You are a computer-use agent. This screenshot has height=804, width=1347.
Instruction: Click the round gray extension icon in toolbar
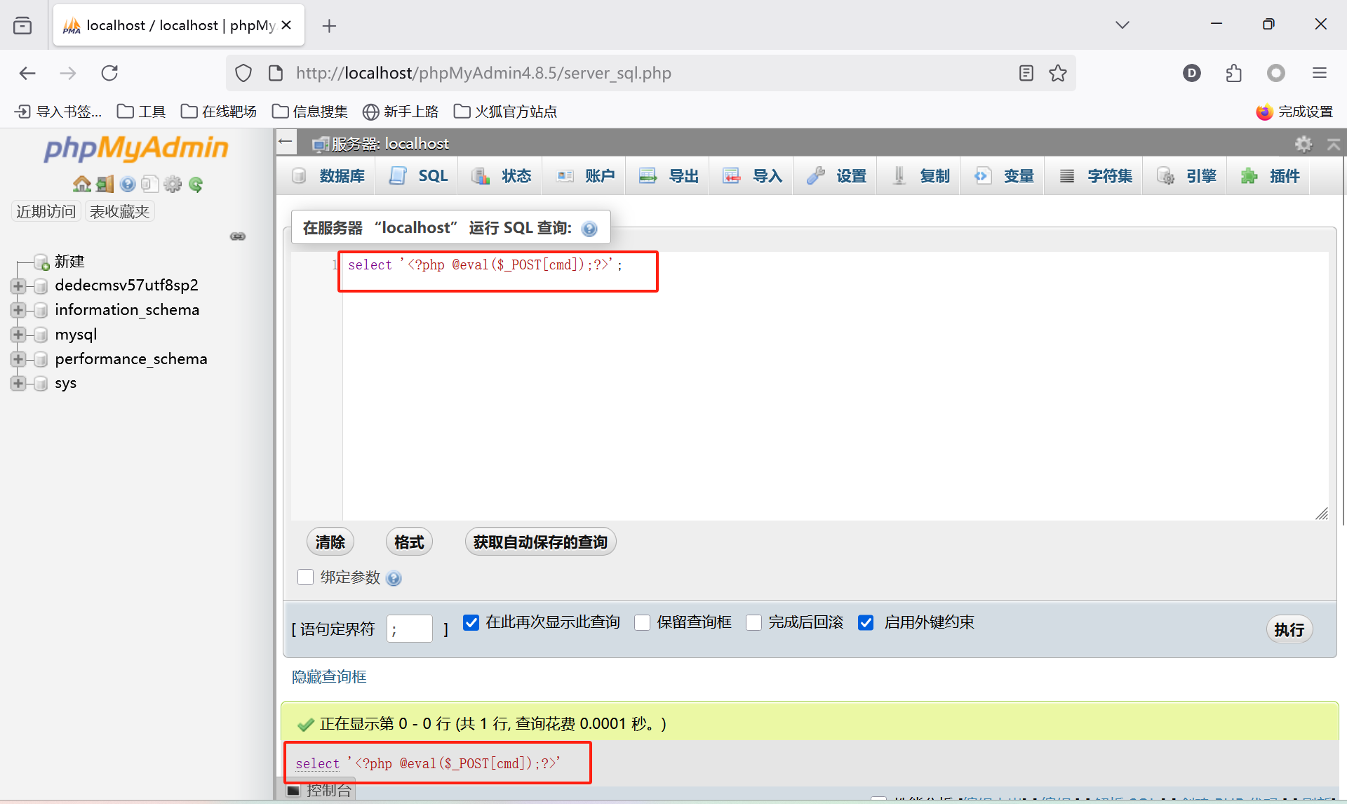click(x=1276, y=73)
